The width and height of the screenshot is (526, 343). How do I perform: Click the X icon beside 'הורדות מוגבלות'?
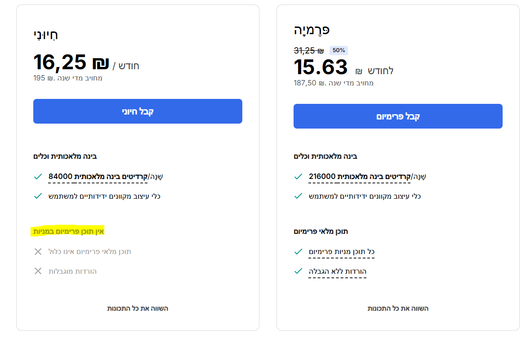38,271
